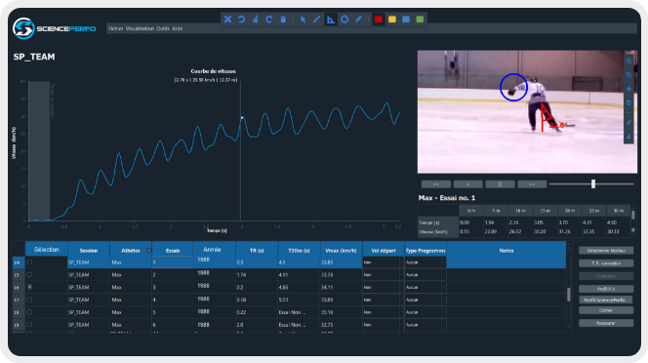Expand Vol départ dropdown for Essai 2
The image size is (648, 363).
(401, 274)
